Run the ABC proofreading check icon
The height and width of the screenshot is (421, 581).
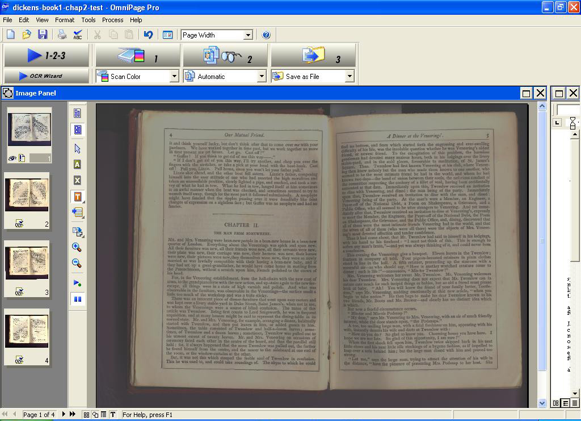coord(78,35)
